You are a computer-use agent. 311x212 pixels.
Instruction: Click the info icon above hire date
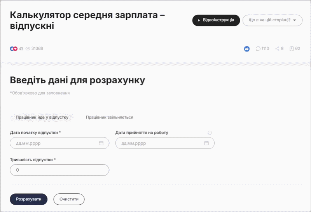pyautogui.click(x=210, y=133)
